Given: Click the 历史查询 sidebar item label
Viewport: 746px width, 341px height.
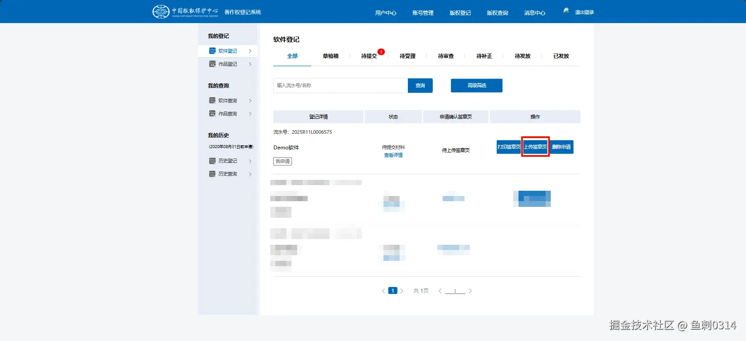Looking at the screenshot, I should (x=227, y=174).
